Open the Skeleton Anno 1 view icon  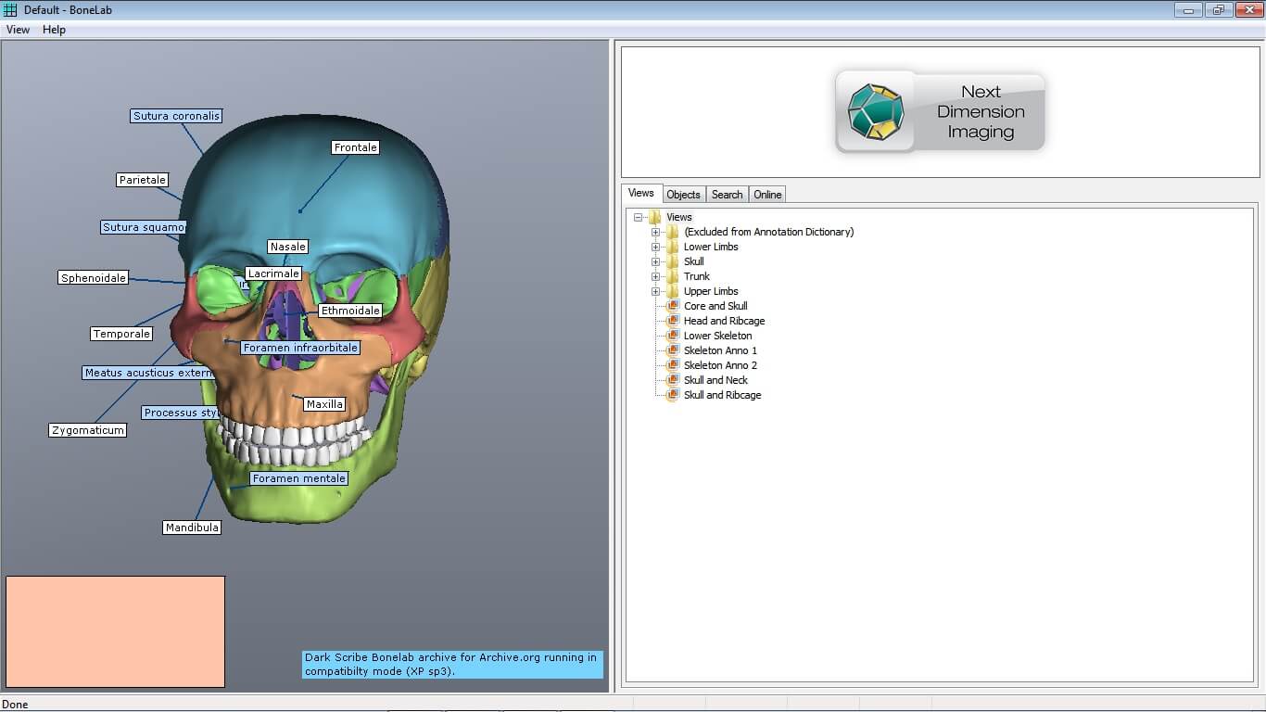tap(672, 350)
